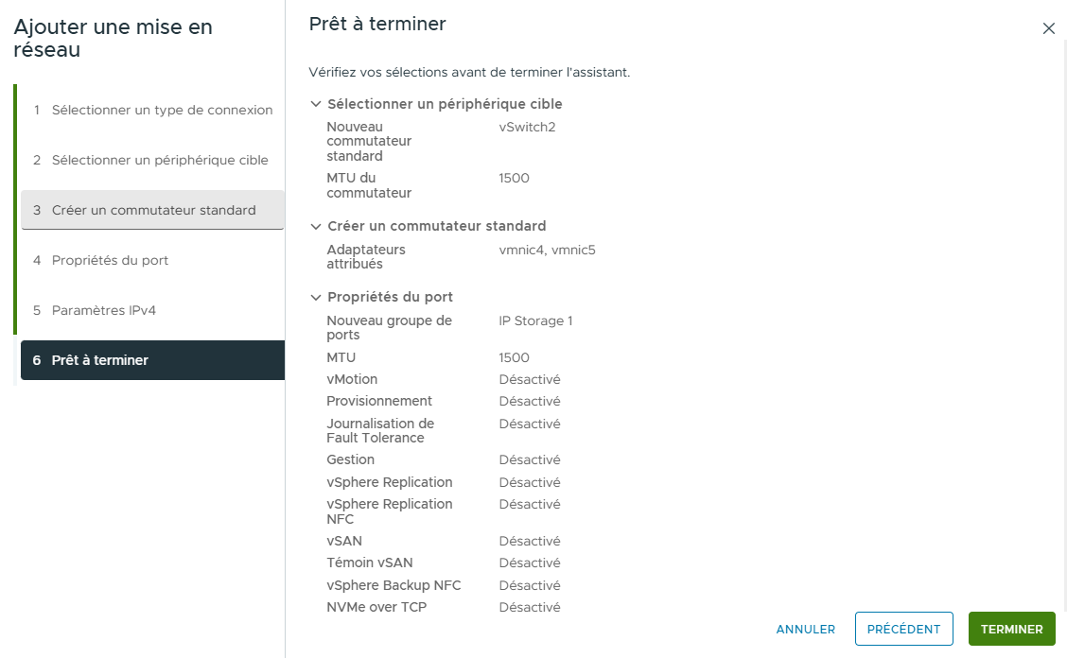Collapse the 'Créer un commutateur standard' section
The image size is (1067, 658).
[x=316, y=226]
